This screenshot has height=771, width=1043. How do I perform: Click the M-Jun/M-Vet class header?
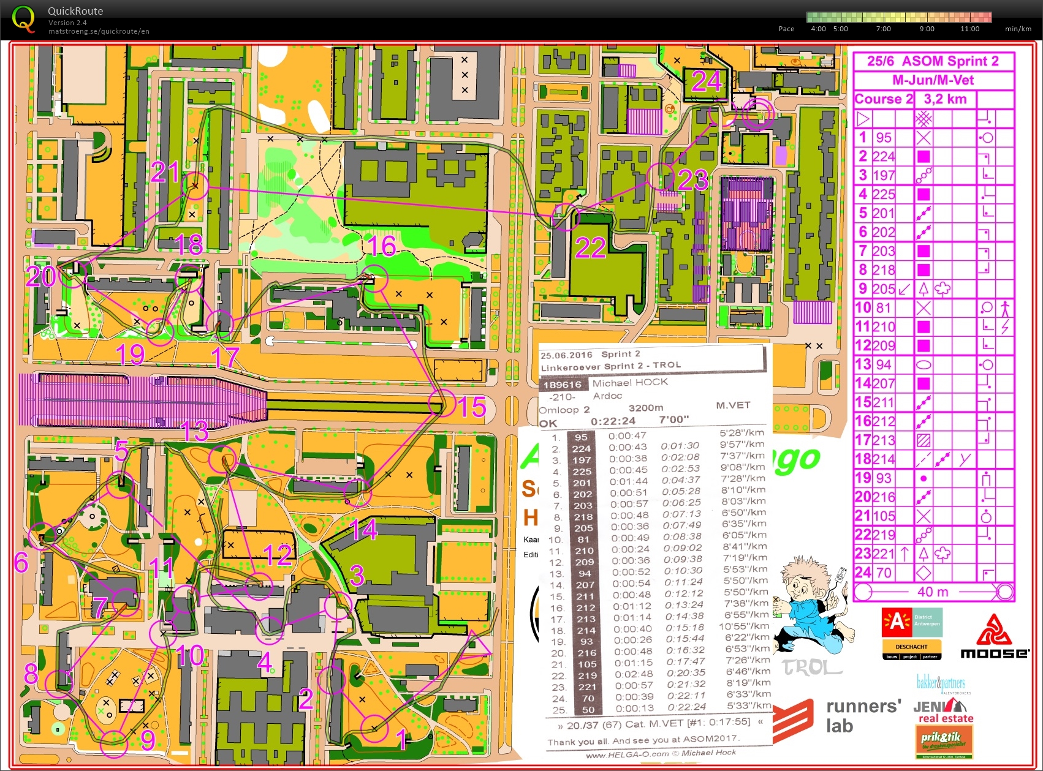[933, 80]
